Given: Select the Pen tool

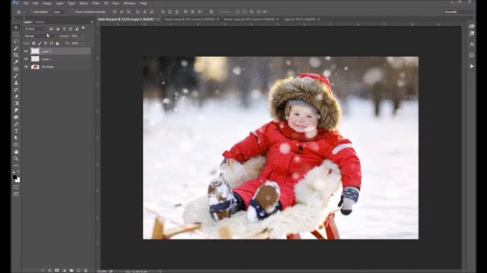Looking at the screenshot, I should click(16, 124).
